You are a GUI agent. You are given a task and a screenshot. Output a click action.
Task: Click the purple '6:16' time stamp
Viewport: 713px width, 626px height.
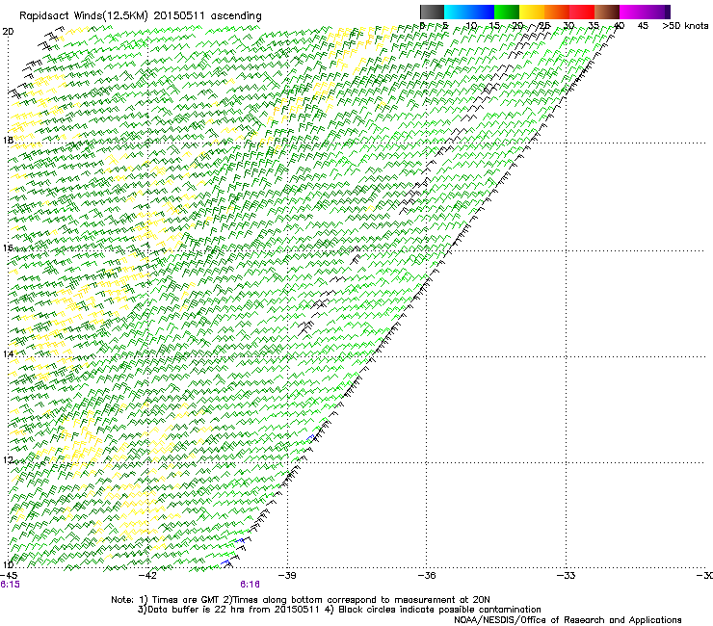point(251,585)
